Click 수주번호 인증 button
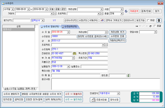 click(117, 36)
